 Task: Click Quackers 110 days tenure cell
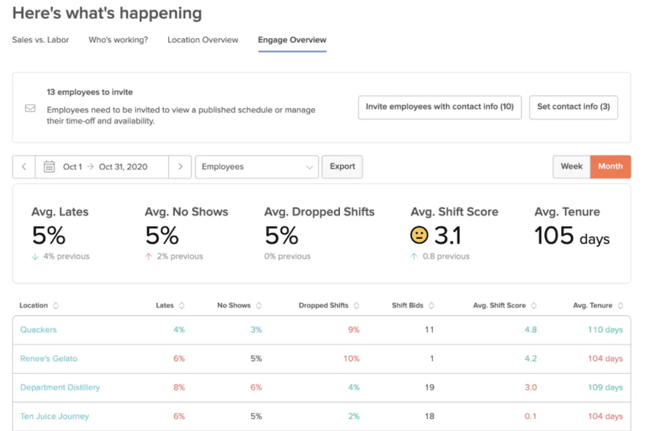tap(605, 330)
